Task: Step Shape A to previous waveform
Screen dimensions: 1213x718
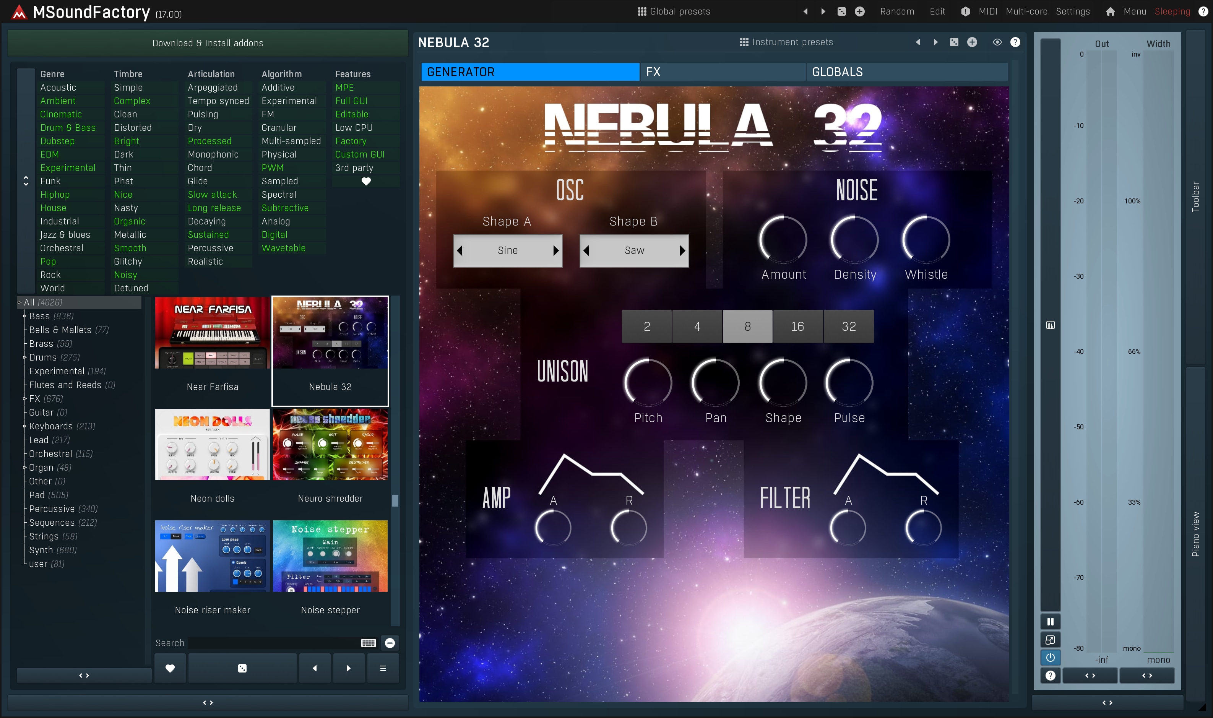Action: point(460,251)
